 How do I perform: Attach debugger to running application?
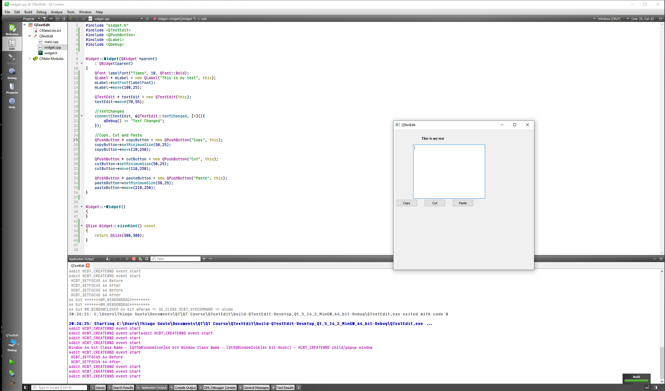[140, 259]
